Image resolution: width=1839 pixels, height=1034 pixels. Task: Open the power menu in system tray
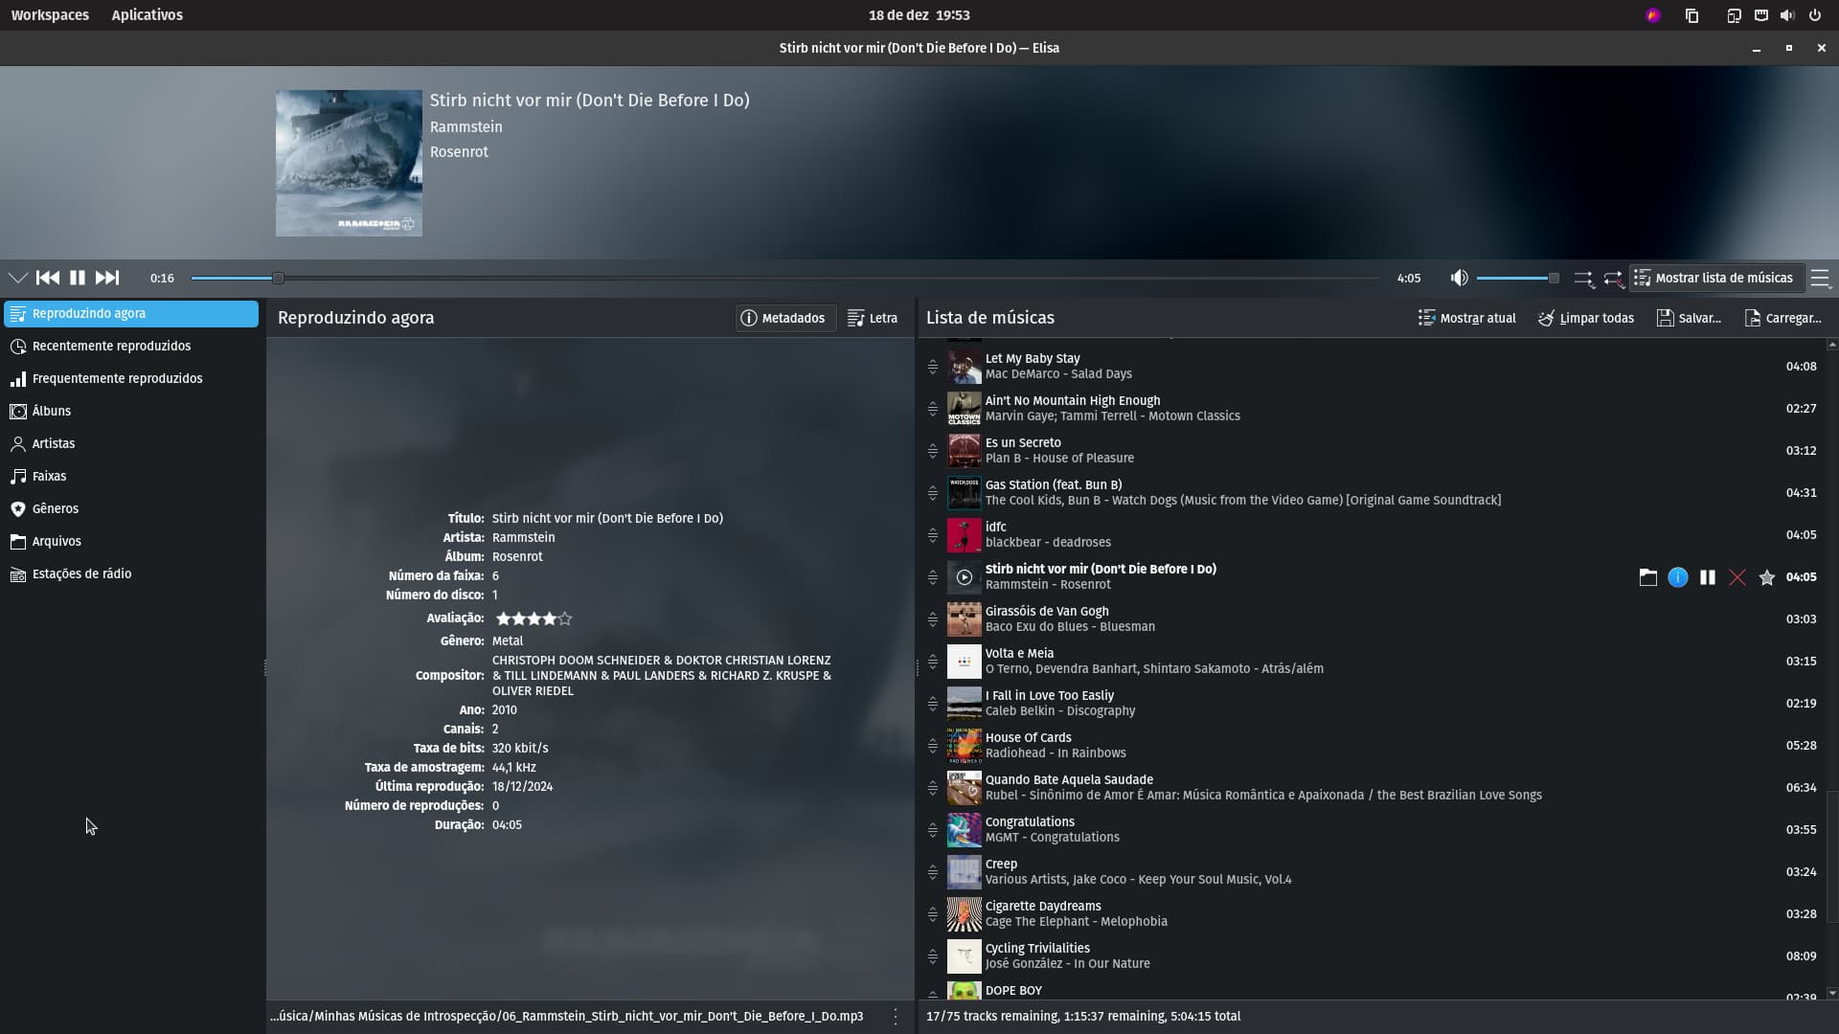click(x=1814, y=15)
